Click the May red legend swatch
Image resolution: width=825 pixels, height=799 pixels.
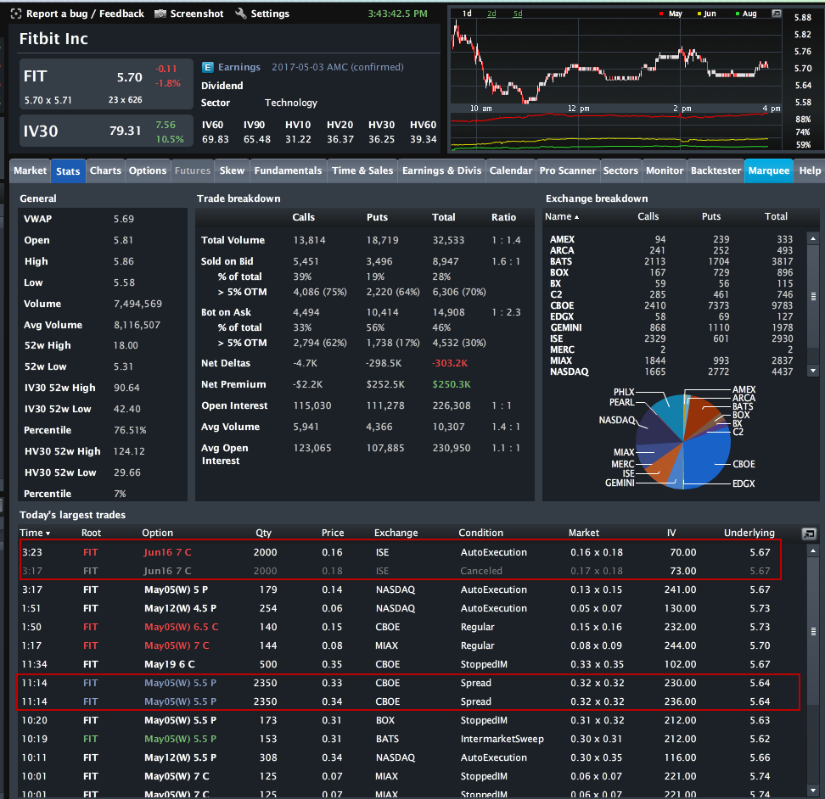pyautogui.click(x=661, y=14)
